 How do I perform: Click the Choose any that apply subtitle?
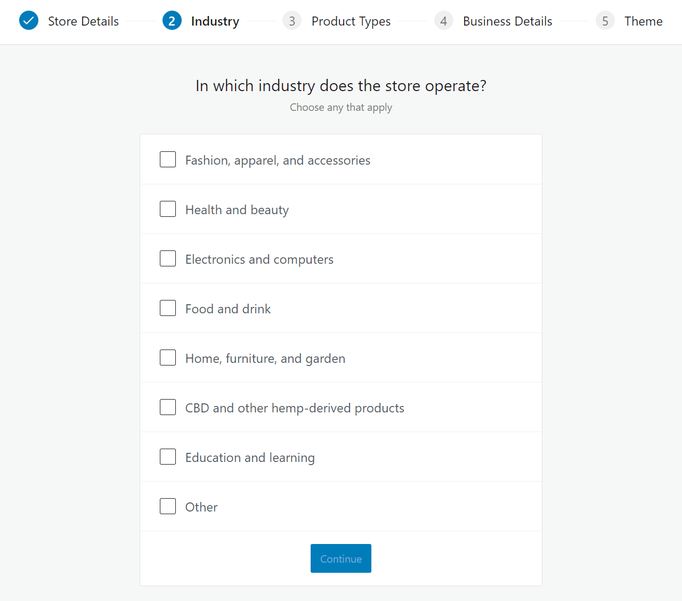coord(340,107)
